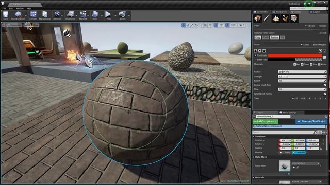This screenshot has height=185, width=330.
Task: Click the Unreal Engine logo icon
Action: [3, 4]
